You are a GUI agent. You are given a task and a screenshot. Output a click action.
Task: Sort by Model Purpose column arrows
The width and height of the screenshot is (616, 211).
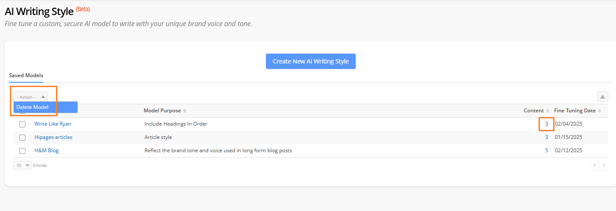coord(185,111)
